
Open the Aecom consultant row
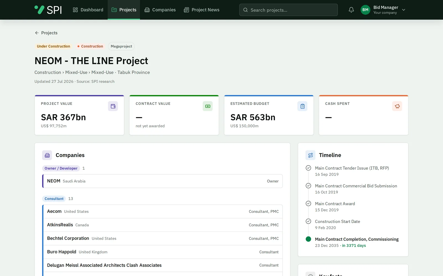162,211
